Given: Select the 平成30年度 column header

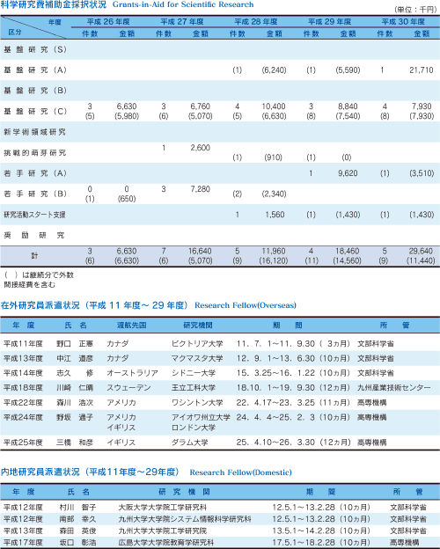Looking at the screenshot, I should coord(403,22).
